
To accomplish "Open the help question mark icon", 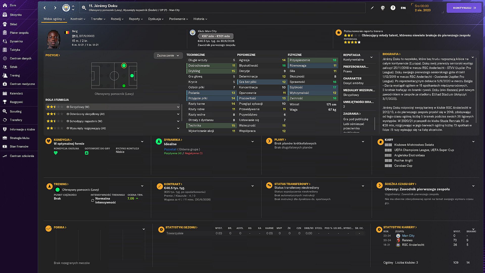I will point(393,8).
